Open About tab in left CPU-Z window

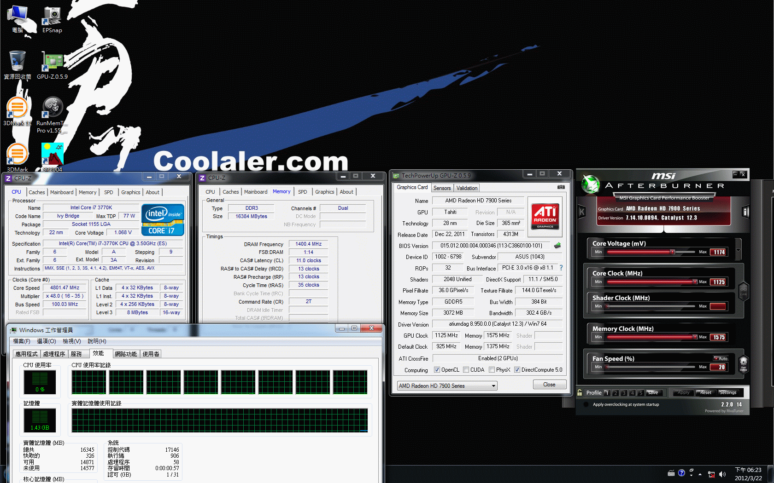[152, 192]
